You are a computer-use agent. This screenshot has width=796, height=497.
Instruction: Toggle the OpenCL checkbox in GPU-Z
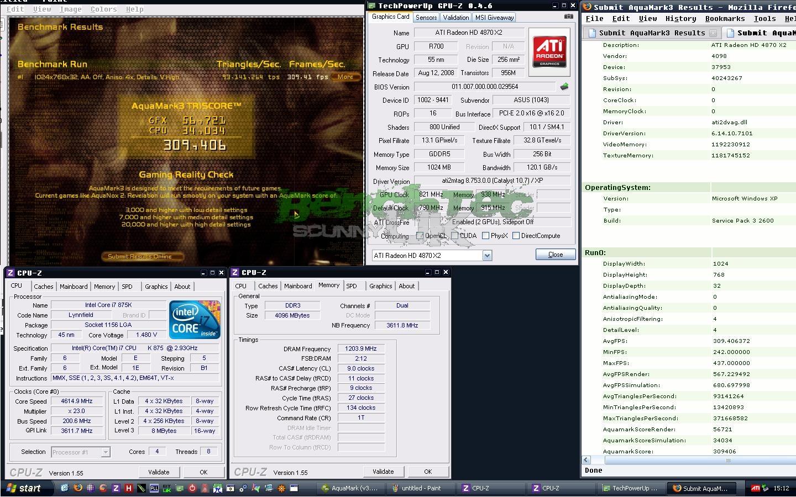click(420, 236)
